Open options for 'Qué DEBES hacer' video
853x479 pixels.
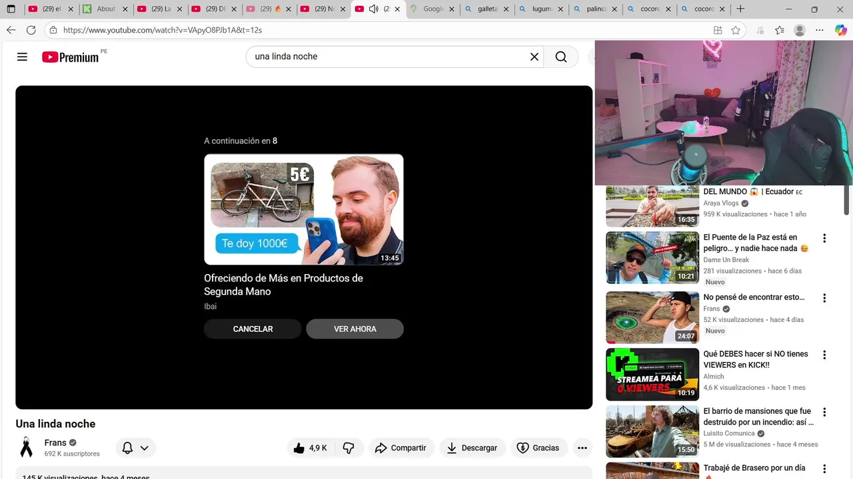[824, 355]
